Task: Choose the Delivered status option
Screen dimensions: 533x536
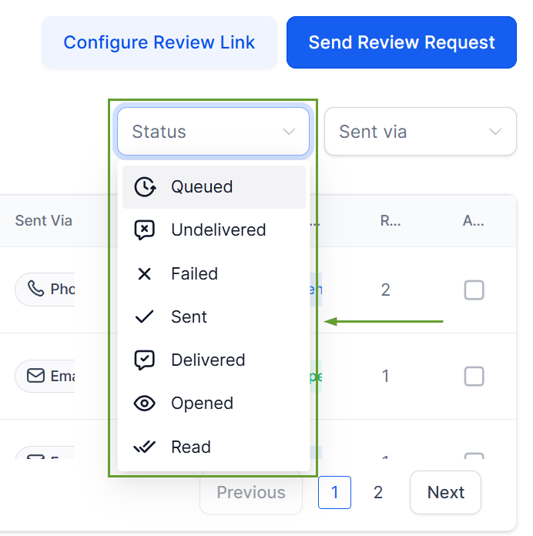Action: click(208, 360)
